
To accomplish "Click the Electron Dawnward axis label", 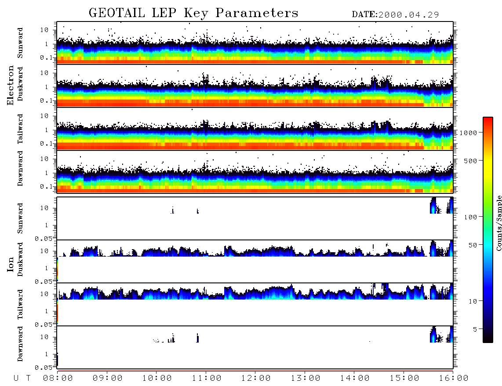I will point(20,168).
